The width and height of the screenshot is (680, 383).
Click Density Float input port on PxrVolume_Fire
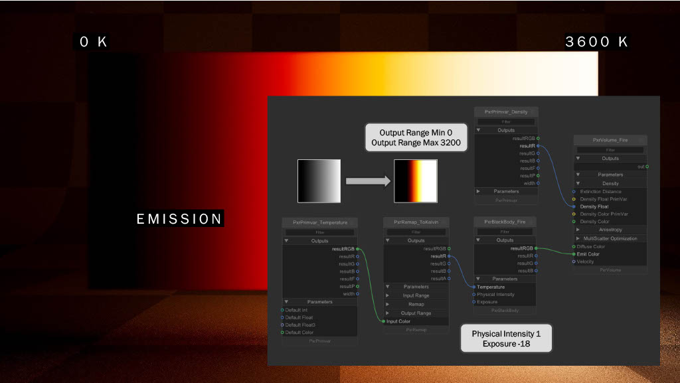[x=574, y=206]
